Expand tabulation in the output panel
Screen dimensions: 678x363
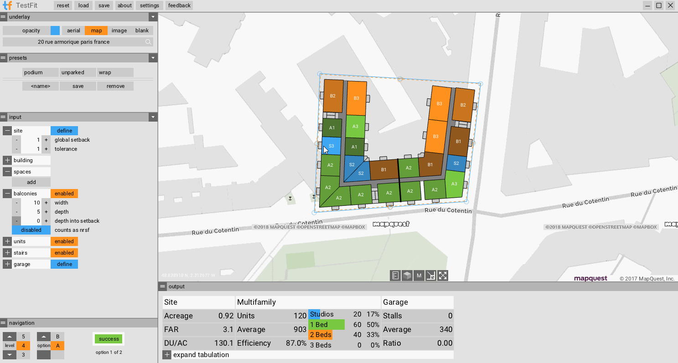click(166, 354)
